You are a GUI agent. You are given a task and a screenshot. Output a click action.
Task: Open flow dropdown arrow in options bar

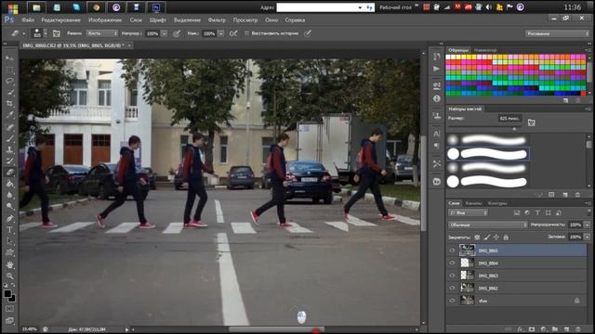(221, 33)
